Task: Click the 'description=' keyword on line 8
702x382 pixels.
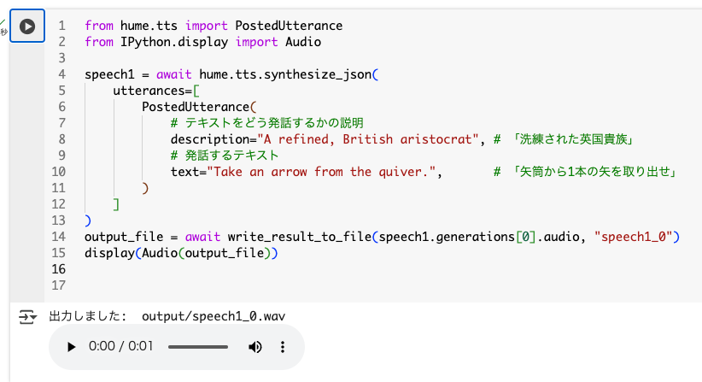Action: pos(214,139)
